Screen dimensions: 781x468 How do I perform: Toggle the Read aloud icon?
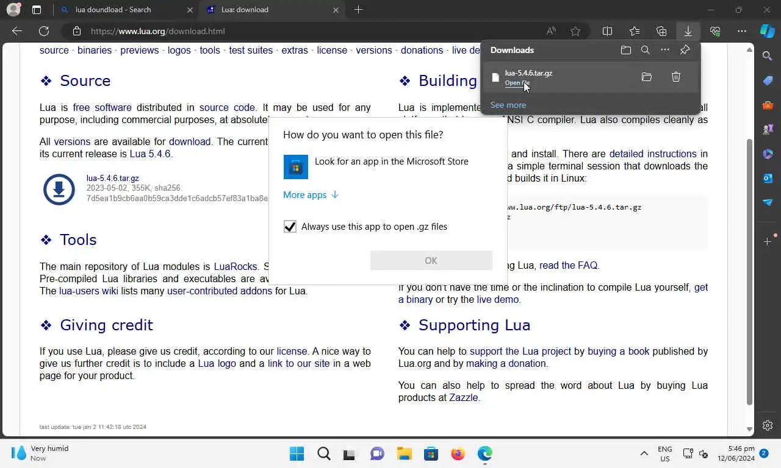point(551,31)
